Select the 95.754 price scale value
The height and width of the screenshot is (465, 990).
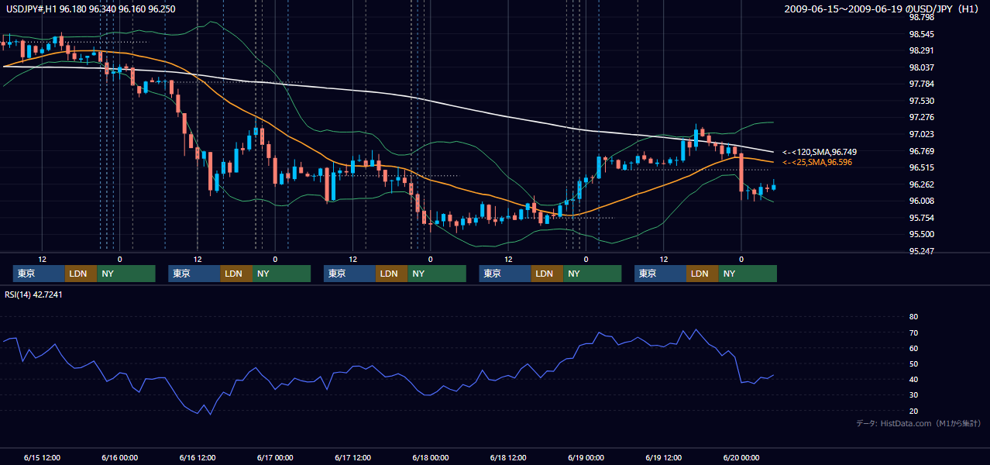921,218
